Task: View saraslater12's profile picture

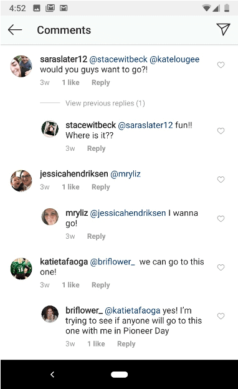Action: [21, 66]
